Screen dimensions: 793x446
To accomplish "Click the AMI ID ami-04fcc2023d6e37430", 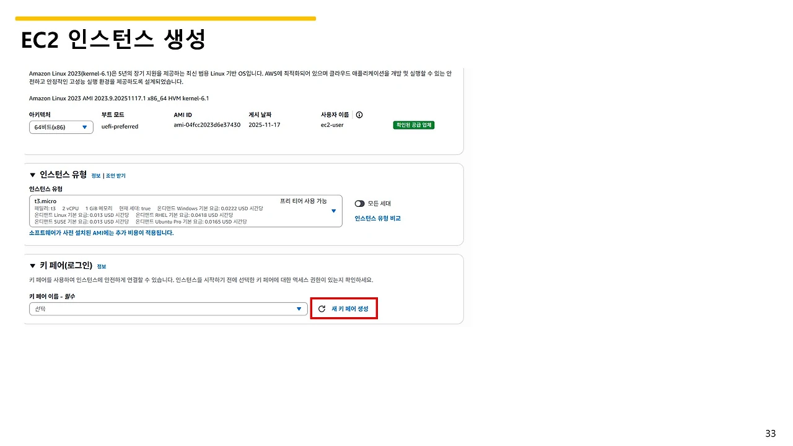I will tap(207, 125).
